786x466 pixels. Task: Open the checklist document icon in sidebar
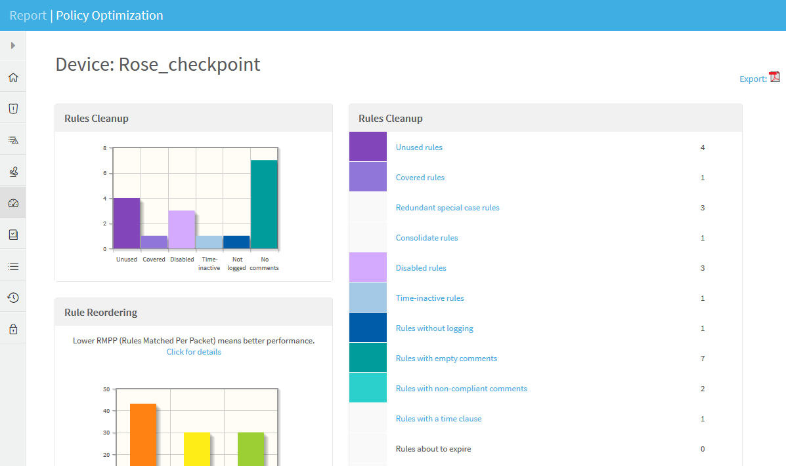[x=13, y=235]
